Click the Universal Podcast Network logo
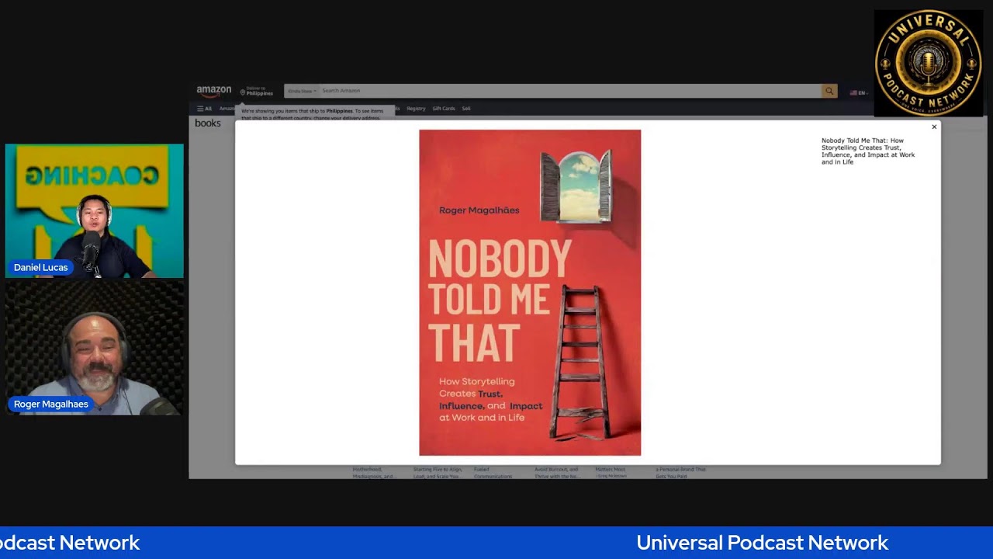This screenshot has width=993, height=559. 928,63
